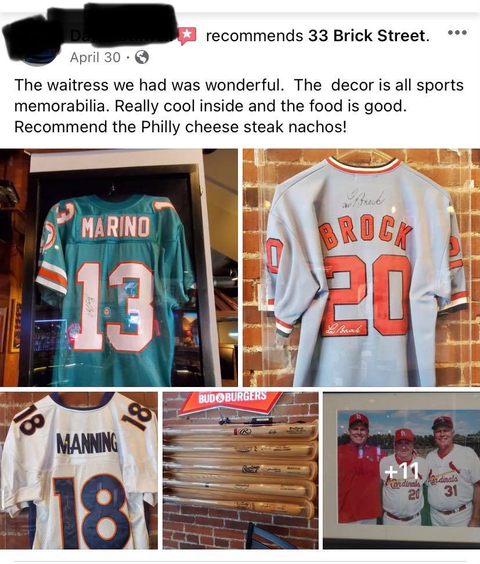Click the globe public privacy icon
This screenshot has height=564, width=480.
142,57
